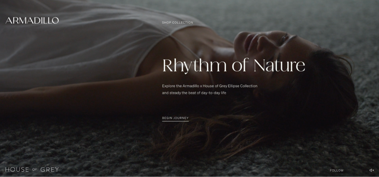Click the word Rhythm in the heading
This screenshot has width=379, height=177.
(x=195, y=66)
